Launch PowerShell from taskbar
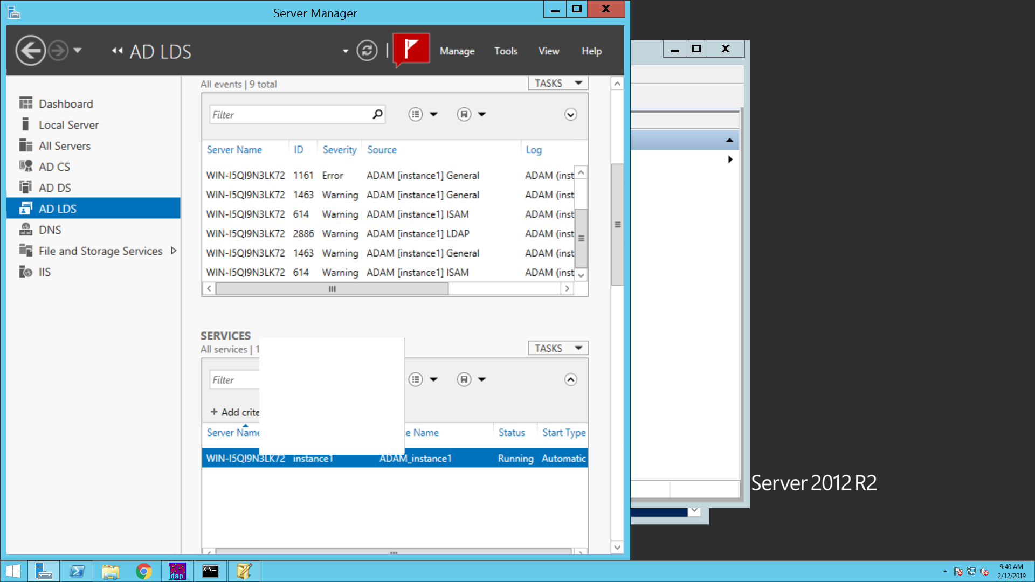Screen dimensions: 1035x582 [x=77, y=571]
